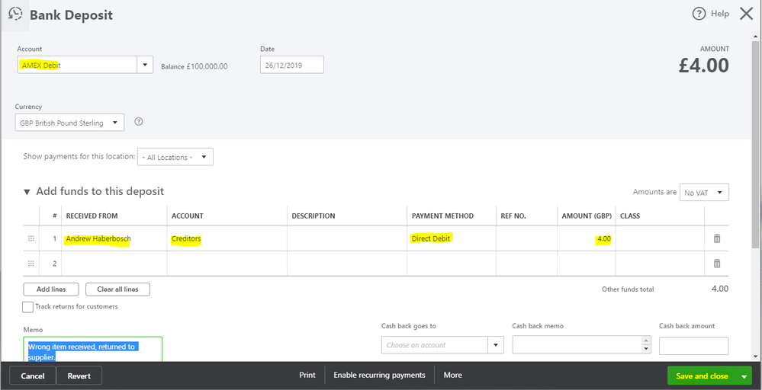
Task: Click the Cash back memo stepper arrows
Action: point(648,346)
